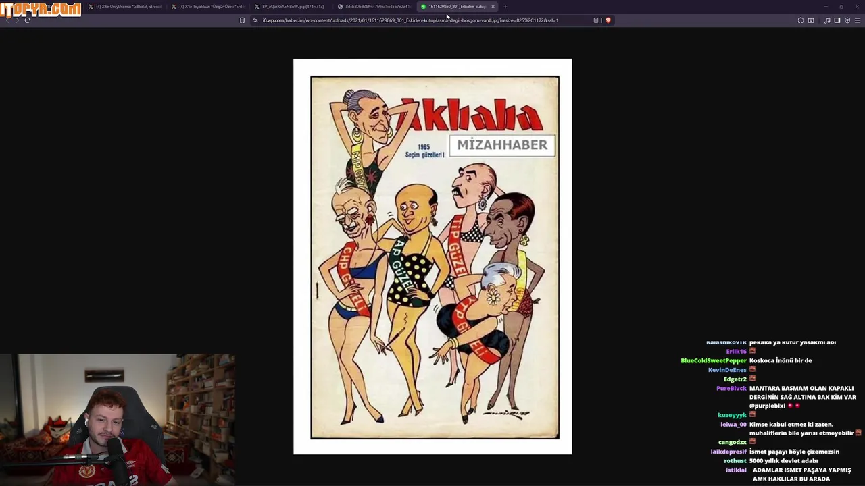The height and width of the screenshot is (486, 865).
Task: Switch to the X'te Teyakkuz tab
Action: point(209,7)
